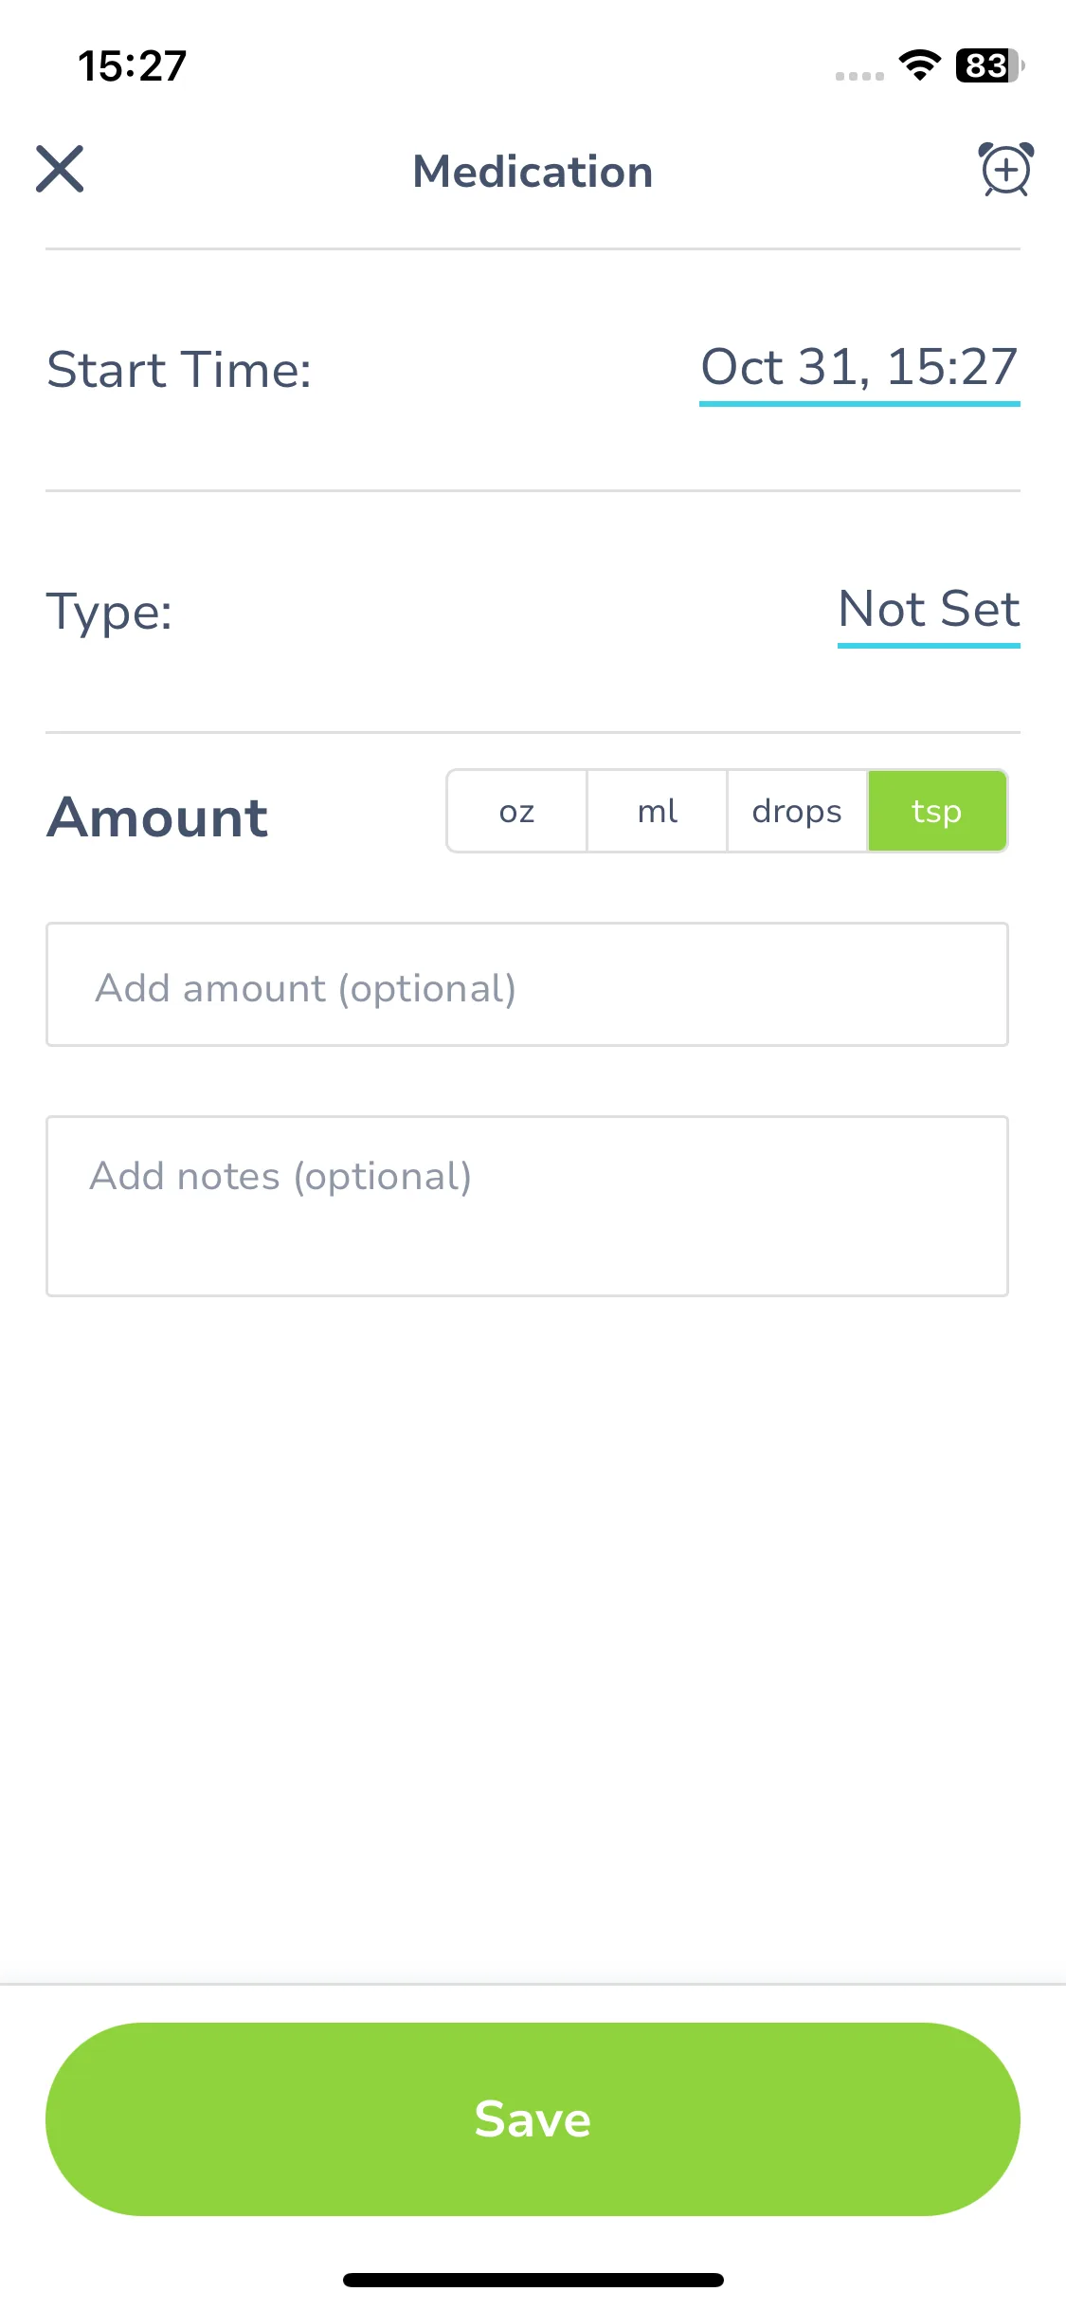Screen dimensions: 1066x2310
Task: Tap the Type label
Action: pyautogui.click(x=109, y=612)
